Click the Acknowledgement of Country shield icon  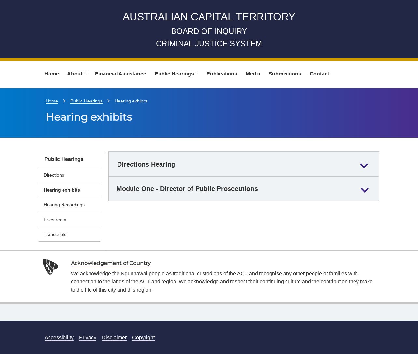[x=50, y=267]
